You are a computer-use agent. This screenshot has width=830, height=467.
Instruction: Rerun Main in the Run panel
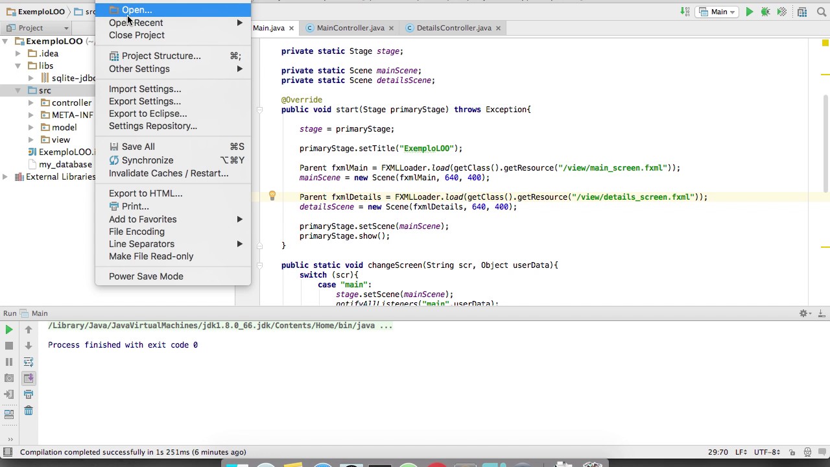pos(9,329)
